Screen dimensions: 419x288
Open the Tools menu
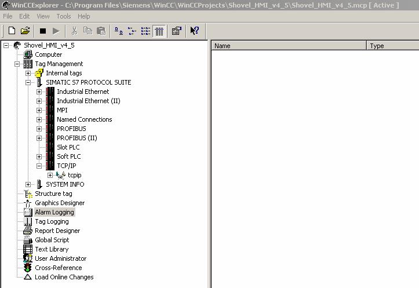pyautogui.click(x=64, y=16)
